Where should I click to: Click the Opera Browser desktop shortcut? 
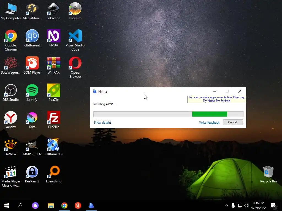click(75, 68)
